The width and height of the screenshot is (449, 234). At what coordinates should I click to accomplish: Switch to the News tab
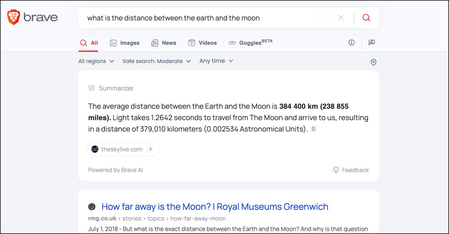point(164,43)
